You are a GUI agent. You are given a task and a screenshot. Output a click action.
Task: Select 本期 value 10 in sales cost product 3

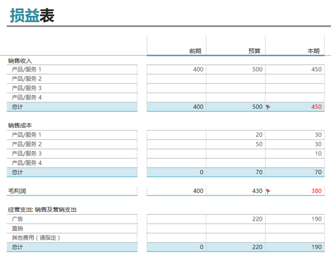click(x=318, y=153)
